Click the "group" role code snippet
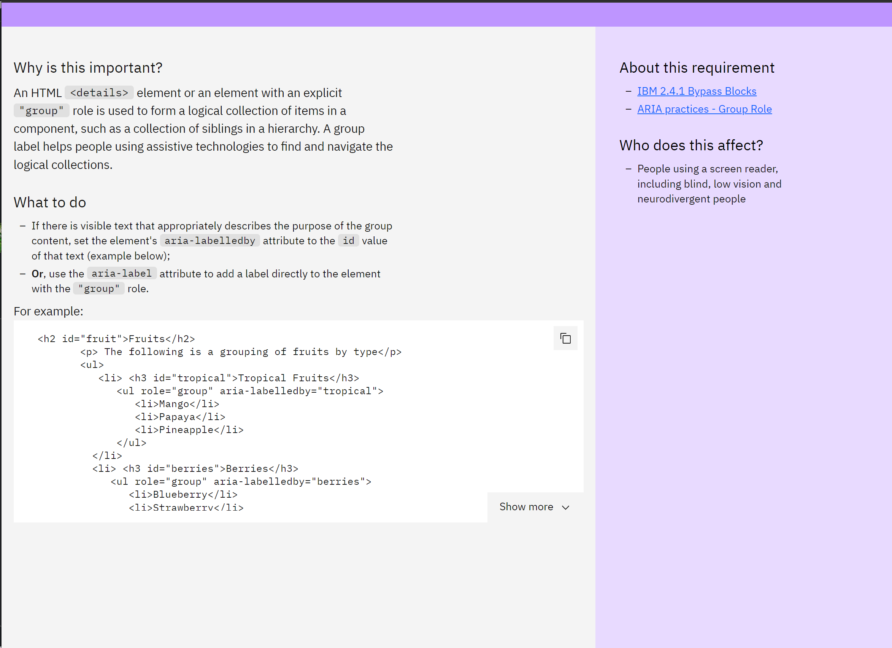892x648 pixels. coord(41,110)
